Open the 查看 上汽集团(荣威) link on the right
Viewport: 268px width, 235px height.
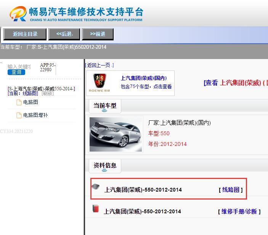pyautogui.click(x=236, y=83)
